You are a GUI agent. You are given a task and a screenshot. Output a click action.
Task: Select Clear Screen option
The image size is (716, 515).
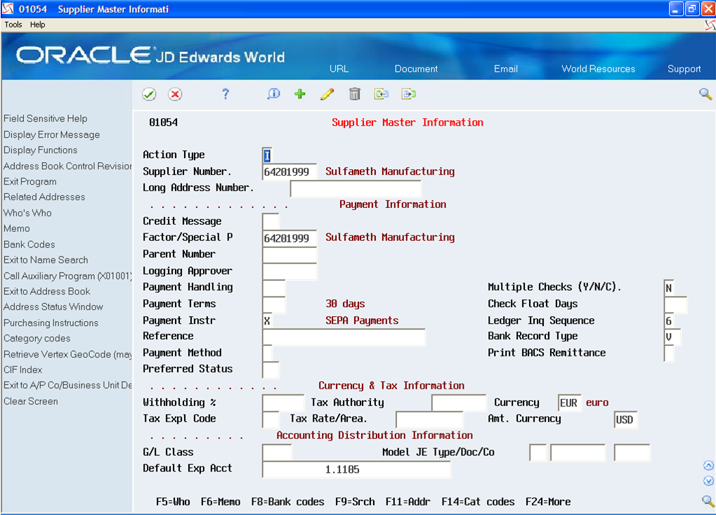[31, 402]
